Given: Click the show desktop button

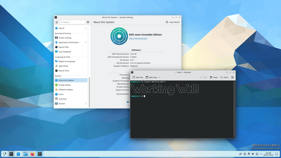Looking at the screenshot, I should 277,154.
